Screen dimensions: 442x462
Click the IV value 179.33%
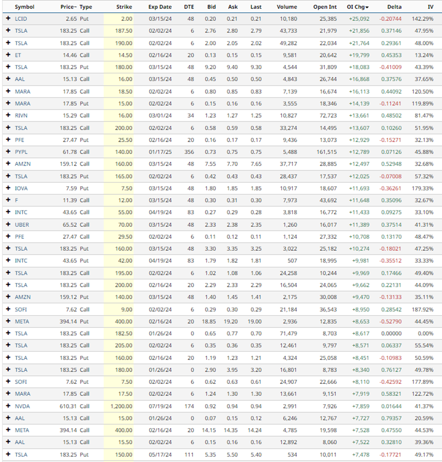423,188
